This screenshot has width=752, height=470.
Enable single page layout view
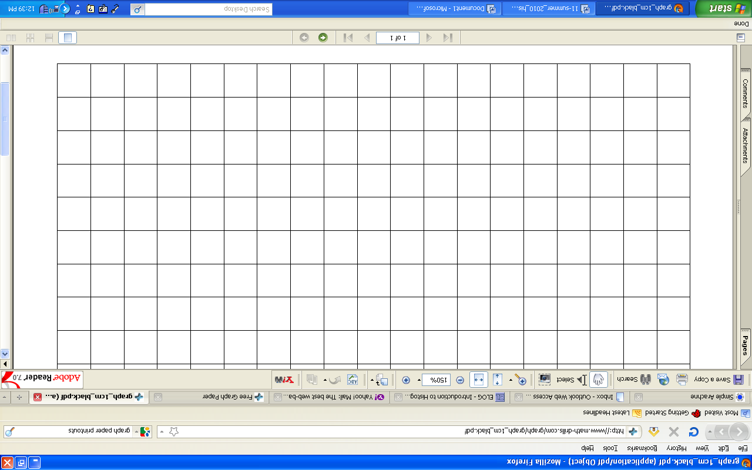pyautogui.click(x=68, y=38)
